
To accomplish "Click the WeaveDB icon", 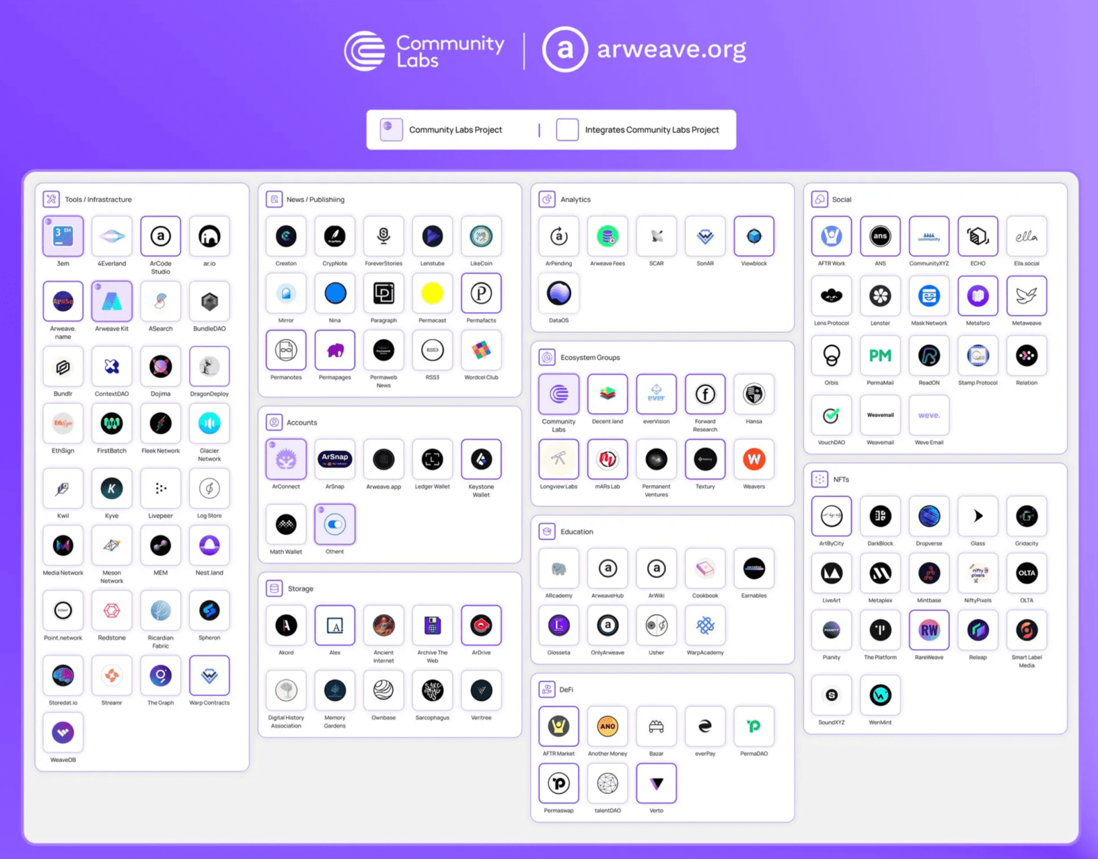I will 63,733.
